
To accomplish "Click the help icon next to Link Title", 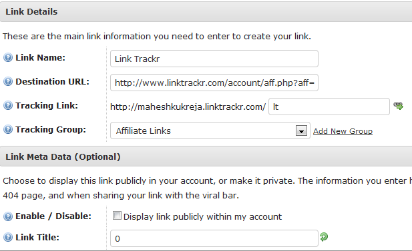I will coord(8,238).
